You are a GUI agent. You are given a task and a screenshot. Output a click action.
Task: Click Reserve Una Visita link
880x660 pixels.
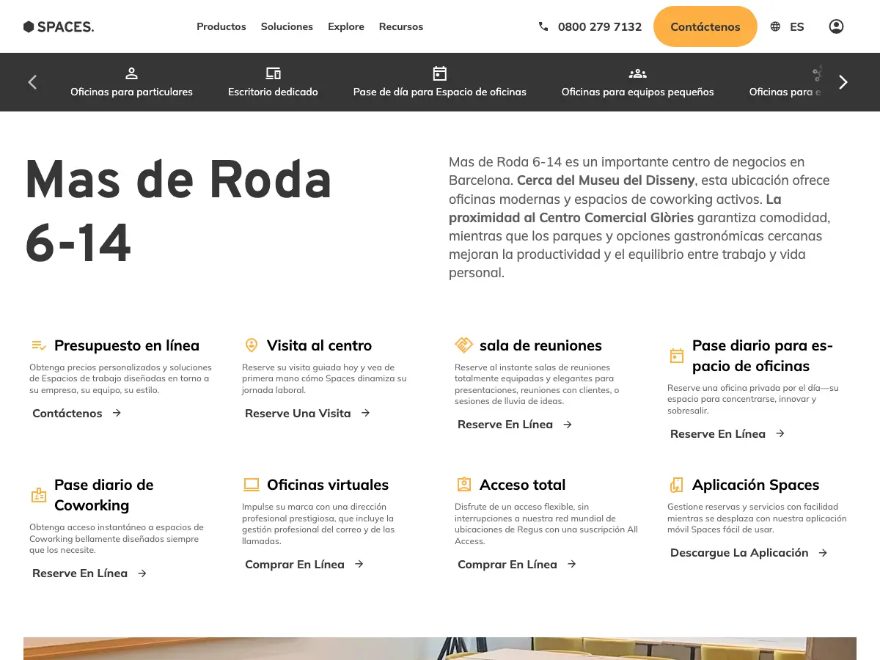point(298,413)
